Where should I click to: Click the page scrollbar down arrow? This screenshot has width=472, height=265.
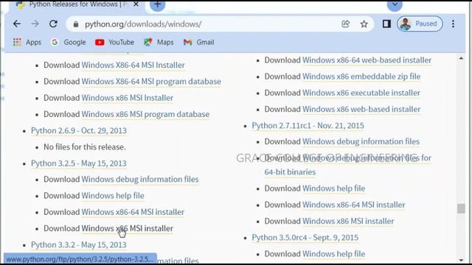point(461,260)
